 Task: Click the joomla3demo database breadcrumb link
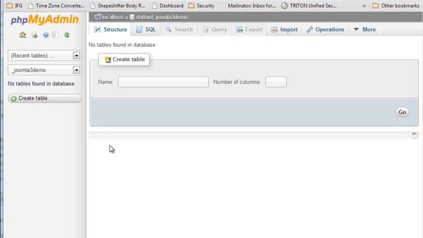[161, 17]
